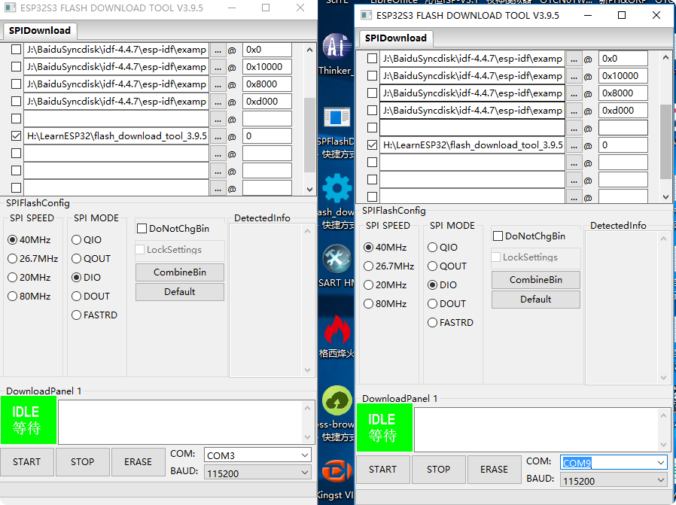Viewport: 676px width, 505px height.
Task: Click the title bar app icon of the COM9 window
Action: [x=366, y=16]
